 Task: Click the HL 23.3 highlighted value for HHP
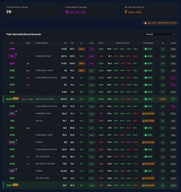pyautogui.click(x=82, y=49)
